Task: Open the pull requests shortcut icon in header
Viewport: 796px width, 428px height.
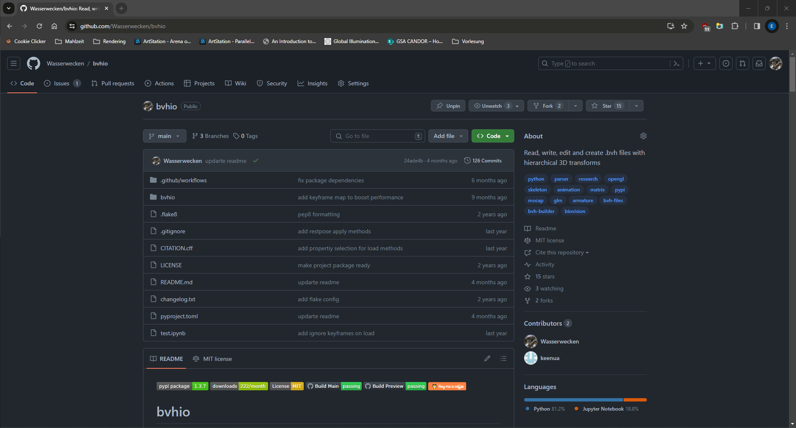Action: (x=743, y=63)
